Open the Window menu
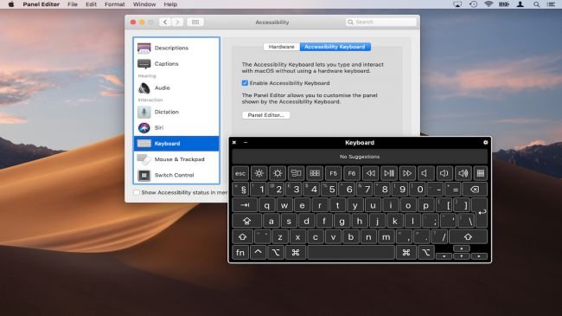 144,4
